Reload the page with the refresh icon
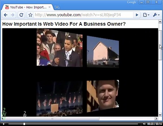Image resolution: width=163 pixels, height=126 pixels. (21, 15)
